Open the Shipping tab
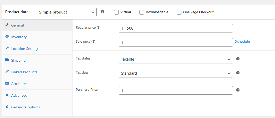Image resolution: width=275 pixels, height=118 pixels. click(x=18, y=60)
